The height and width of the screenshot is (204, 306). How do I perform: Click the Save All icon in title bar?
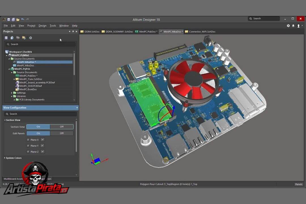coord(13,19)
